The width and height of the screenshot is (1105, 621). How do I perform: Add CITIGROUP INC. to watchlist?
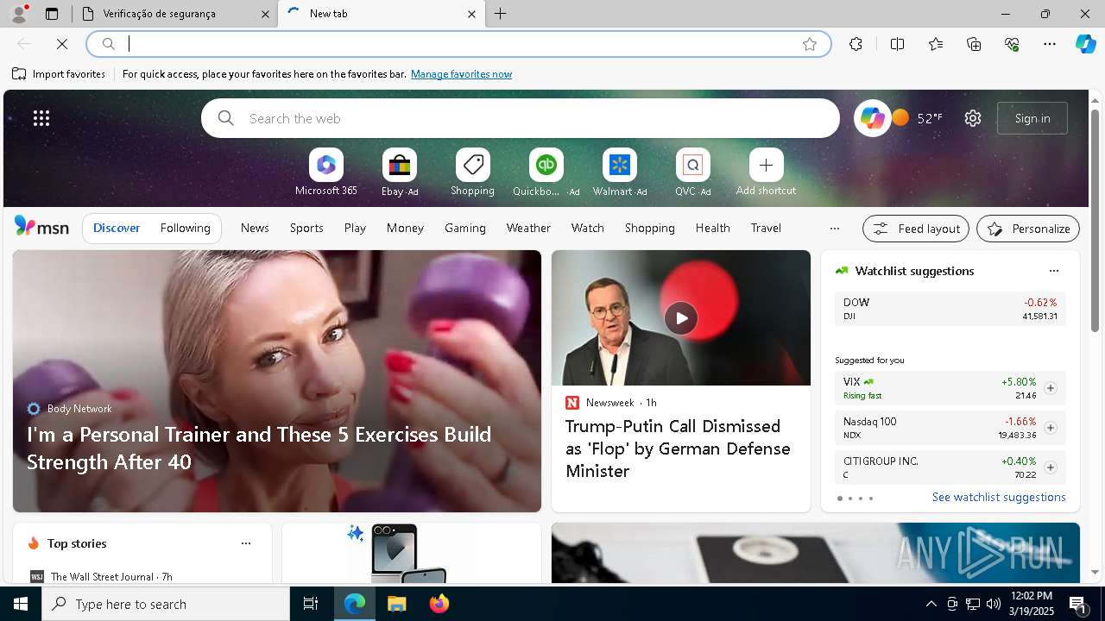1050,467
